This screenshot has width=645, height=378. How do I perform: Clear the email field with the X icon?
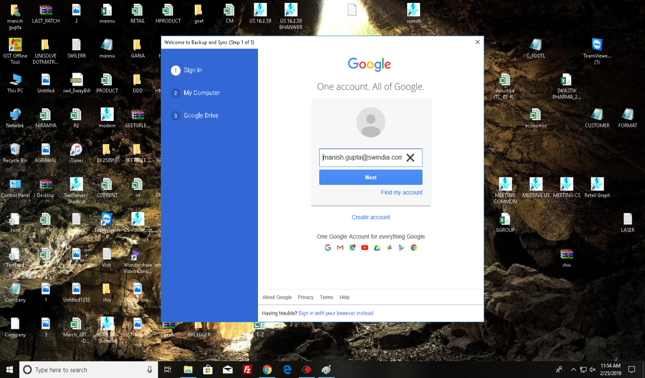point(410,157)
